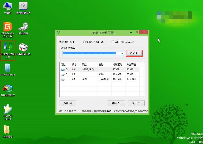Click the U: drive icon in partition list
The height and width of the screenshot is (144, 203).
point(63,80)
